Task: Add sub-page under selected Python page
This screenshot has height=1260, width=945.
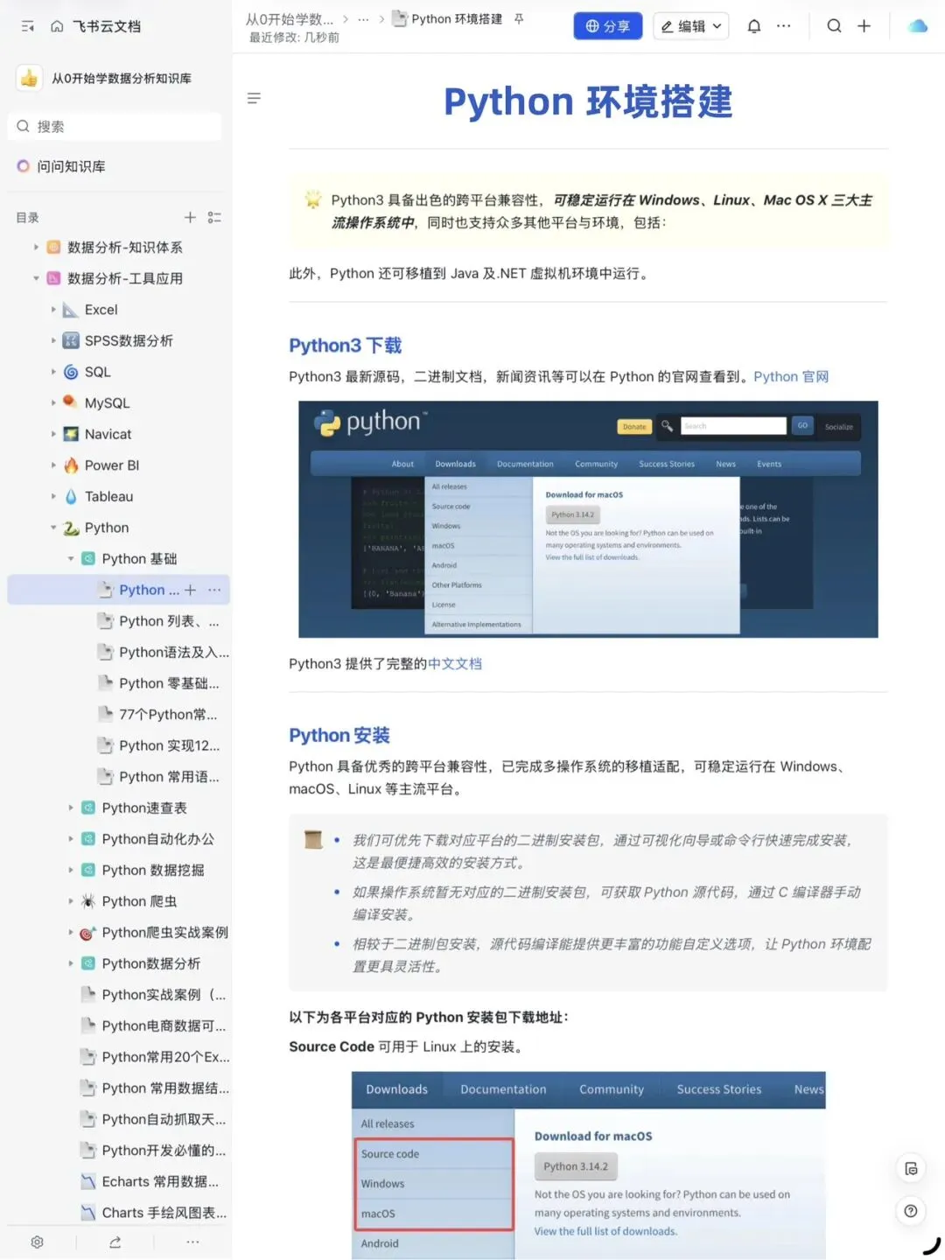Action: [x=190, y=590]
